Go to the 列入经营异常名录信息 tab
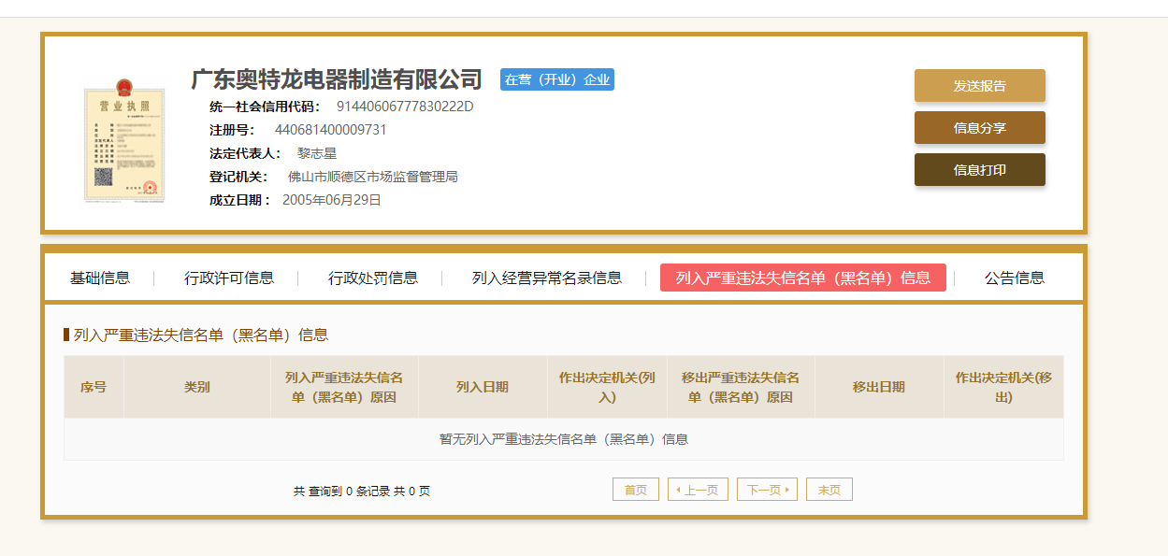This screenshot has height=556, width=1168. [x=547, y=278]
